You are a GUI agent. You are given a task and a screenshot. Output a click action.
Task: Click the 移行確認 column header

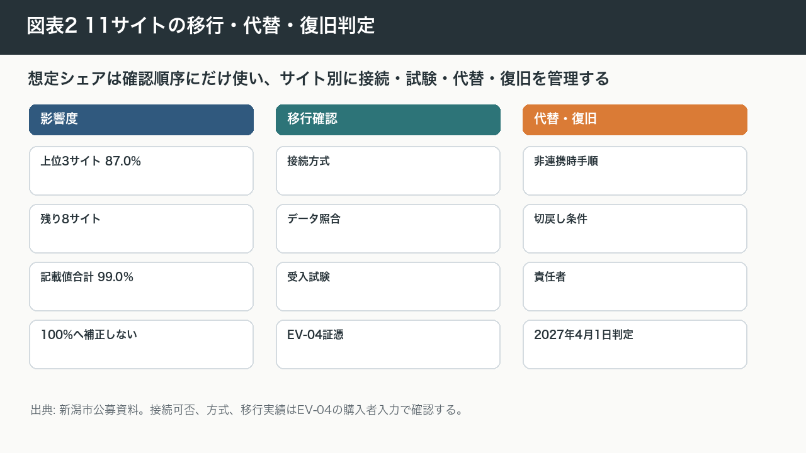coord(388,120)
